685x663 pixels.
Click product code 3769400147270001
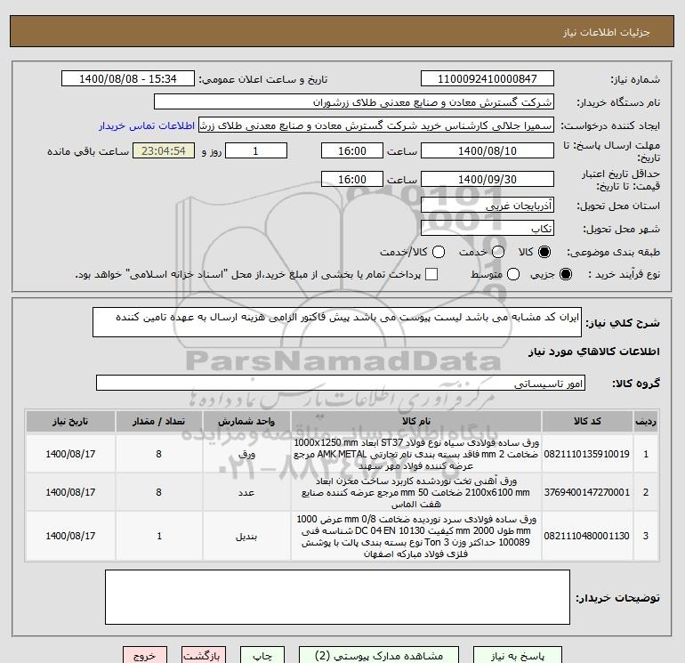coord(587,492)
